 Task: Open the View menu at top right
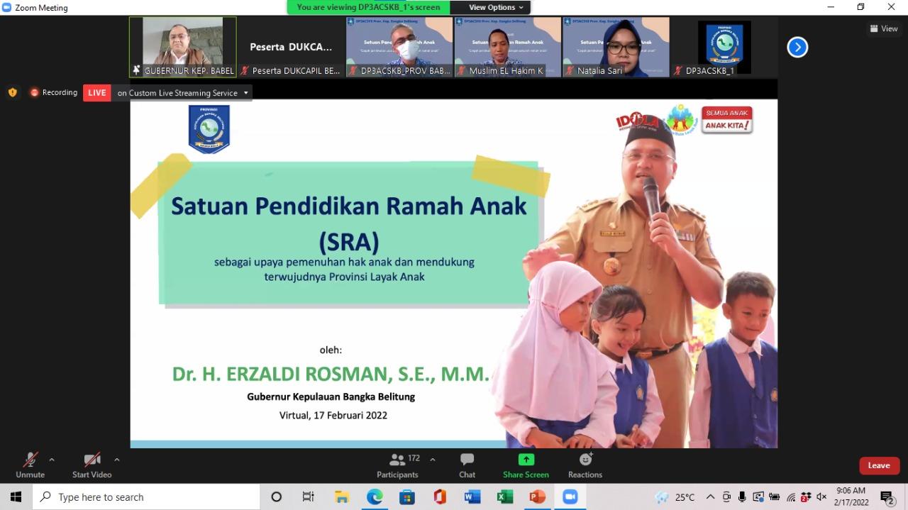883,28
